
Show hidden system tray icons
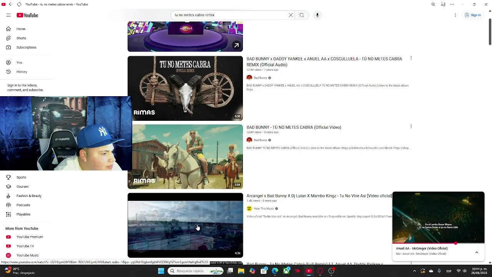click(414, 271)
